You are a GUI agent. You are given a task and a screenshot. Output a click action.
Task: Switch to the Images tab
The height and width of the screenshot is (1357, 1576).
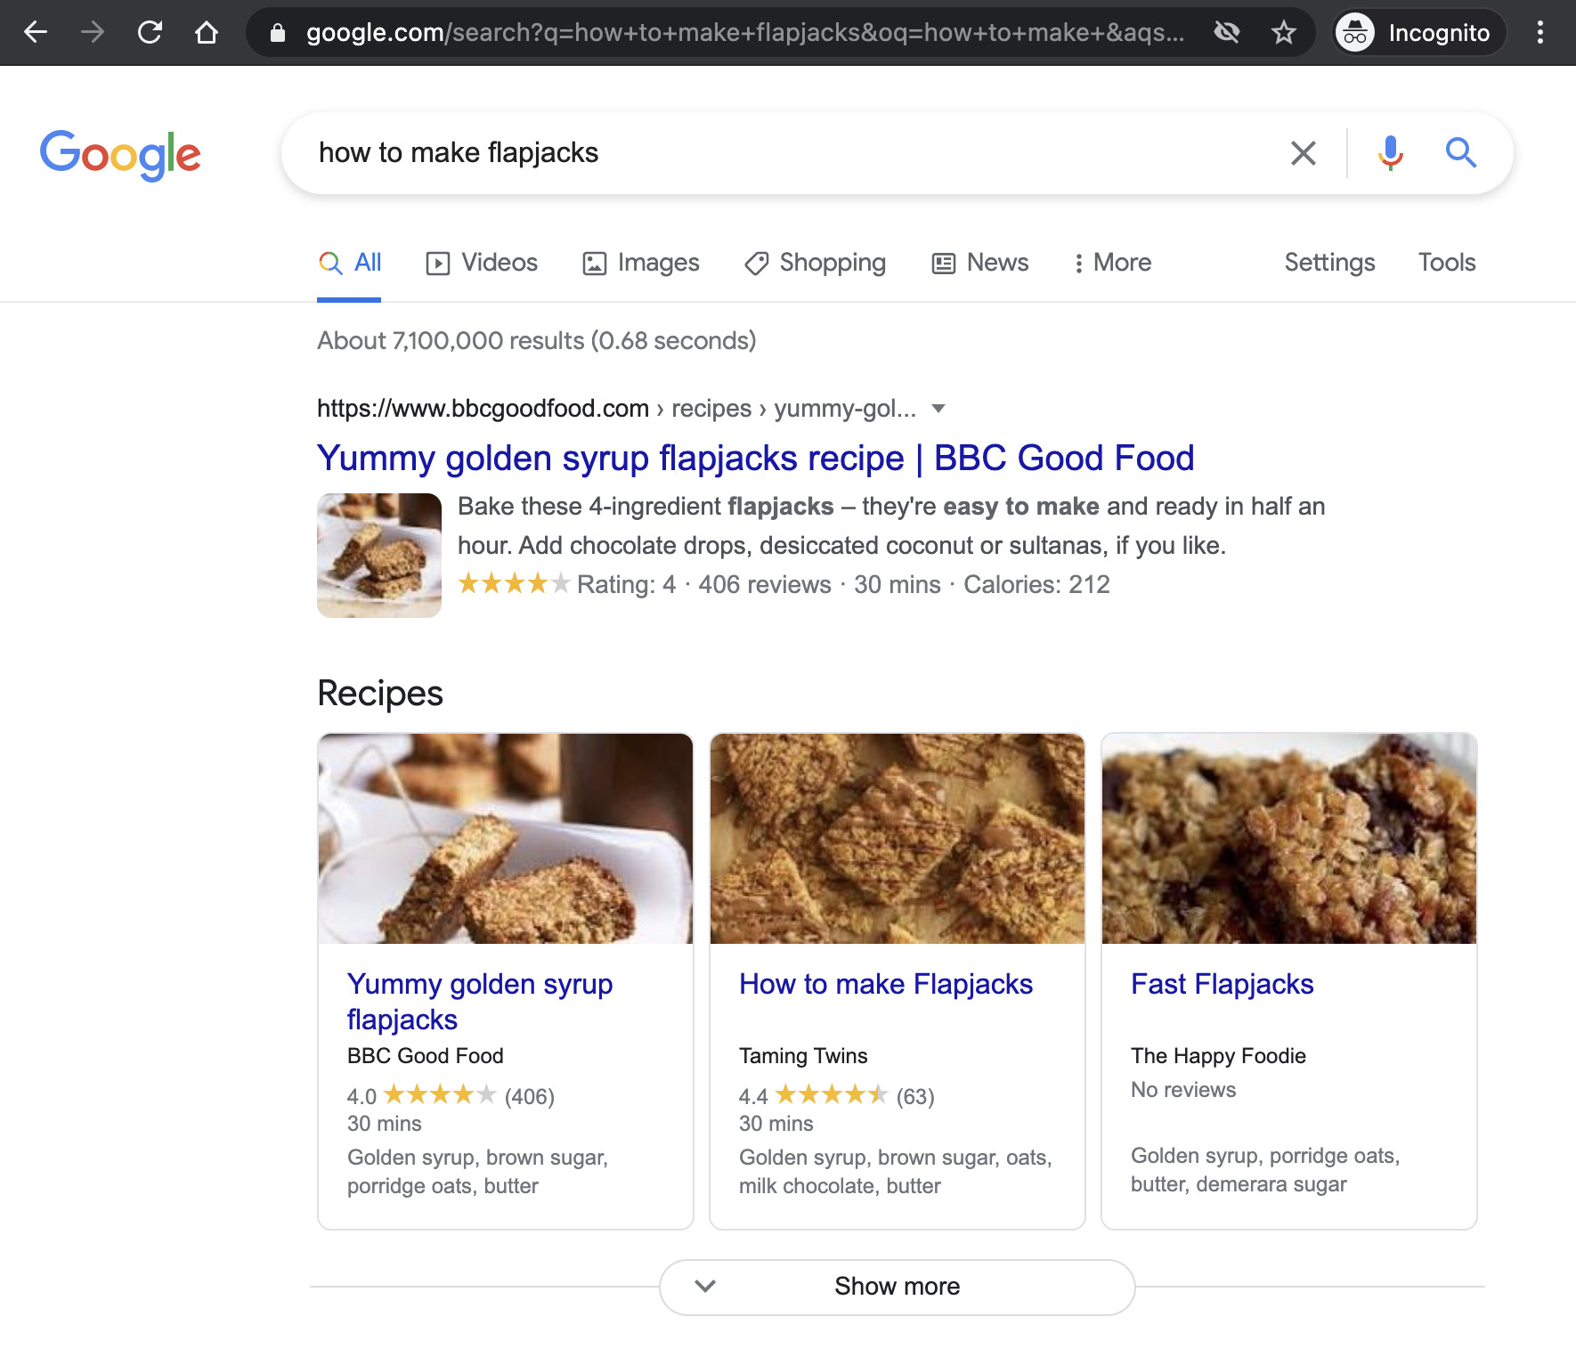click(x=641, y=263)
